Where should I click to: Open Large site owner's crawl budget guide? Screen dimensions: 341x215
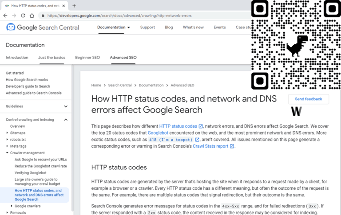[x=37, y=182]
